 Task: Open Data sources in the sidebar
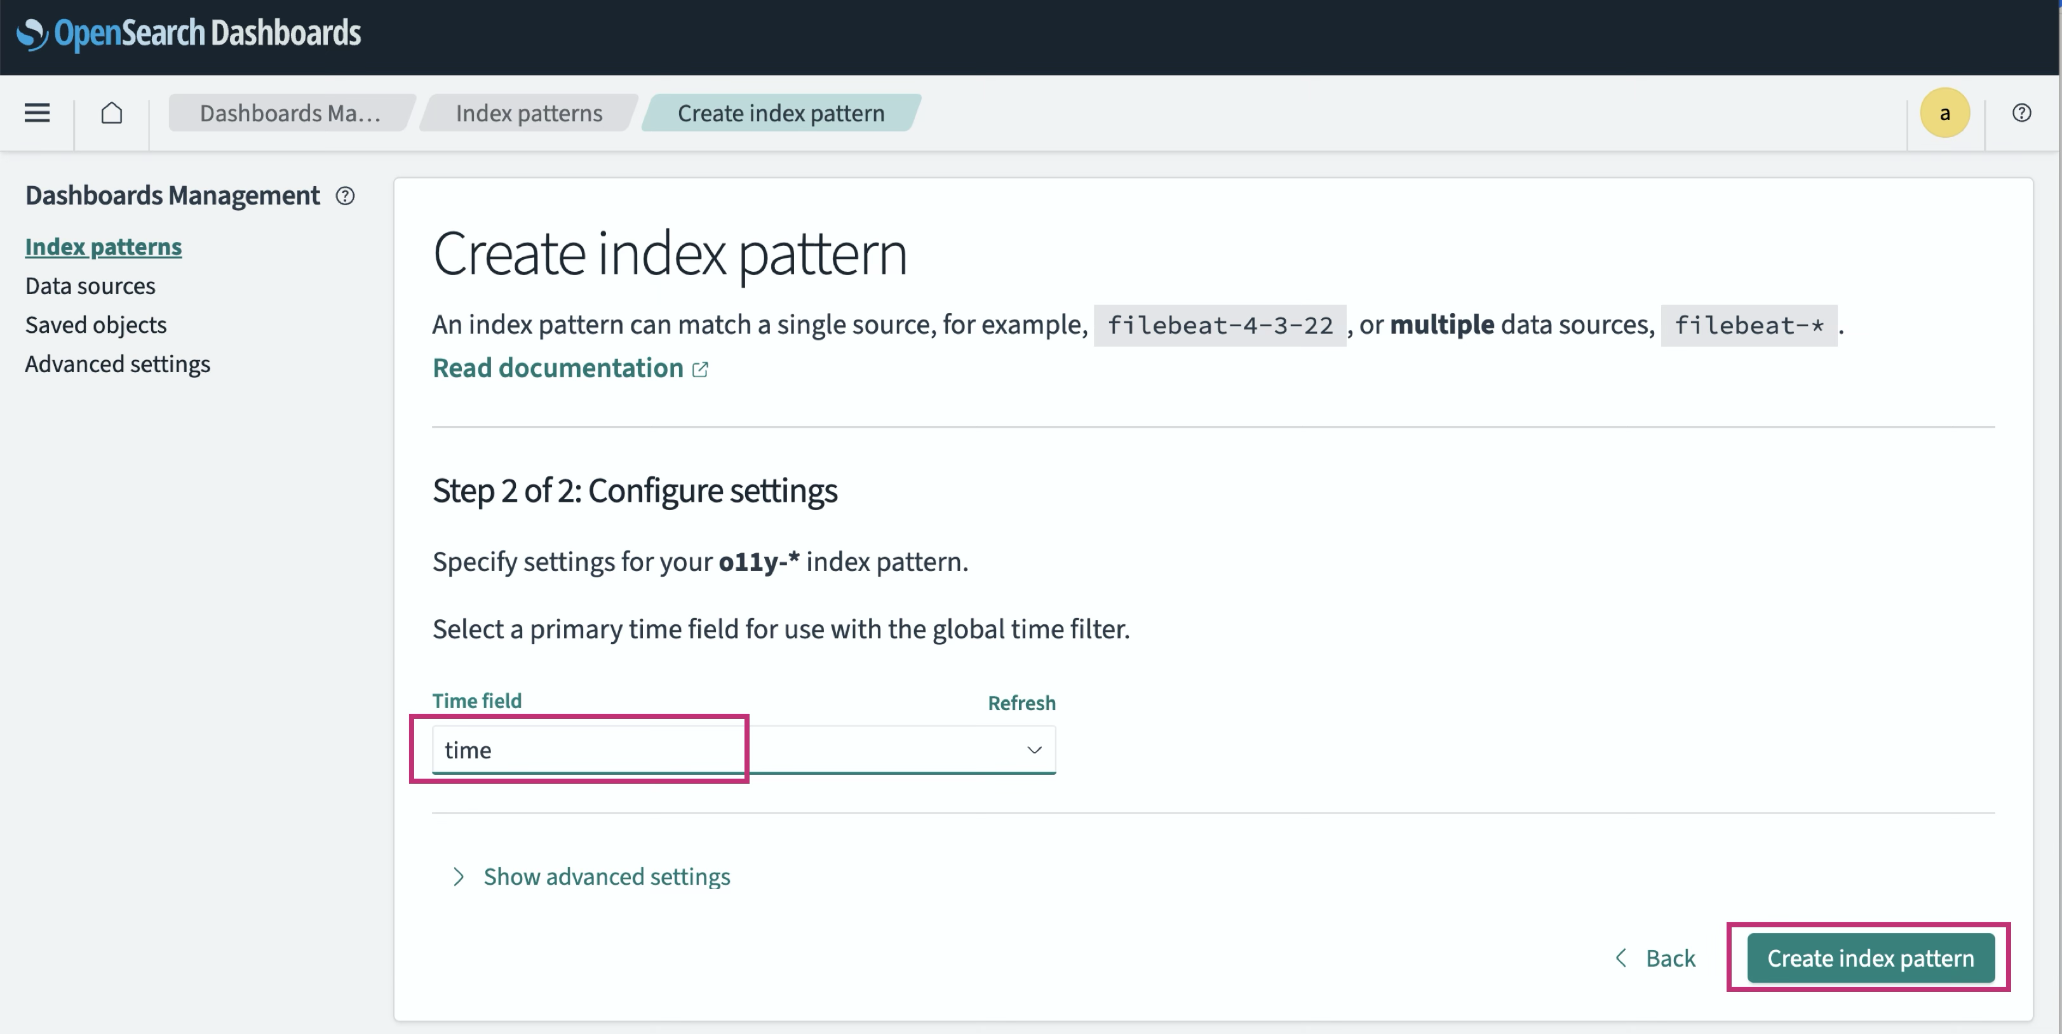click(x=90, y=286)
